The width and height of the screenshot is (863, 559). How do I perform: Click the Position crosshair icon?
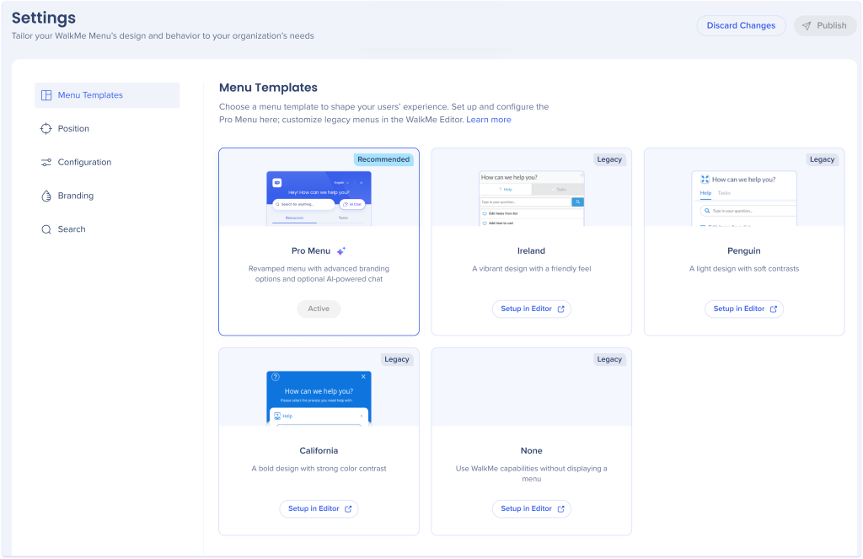(x=46, y=129)
